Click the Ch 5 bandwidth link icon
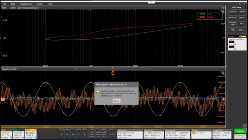Image resolution: width=248 pixels, height=140 pixels. pyautogui.click(x=35, y=137)
